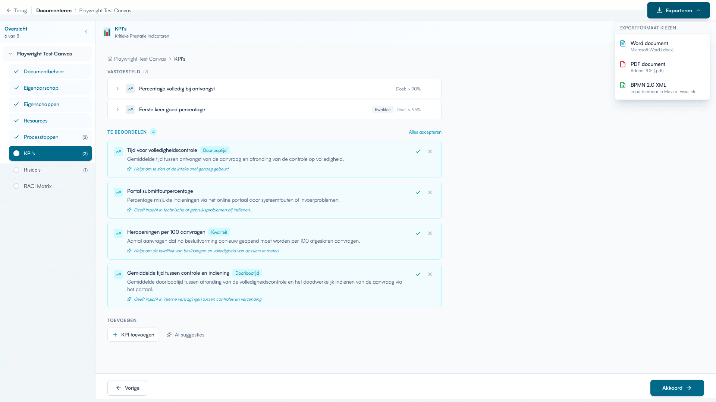Collapse the Overzicht sidebar panel
The height and width of the screenshot is (402, 716).
click(86, 32)
